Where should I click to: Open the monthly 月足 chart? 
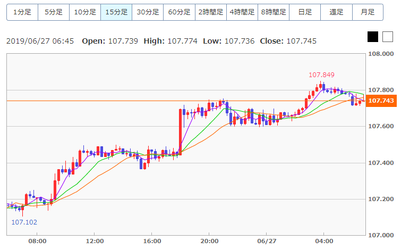[x=368, y=12]
